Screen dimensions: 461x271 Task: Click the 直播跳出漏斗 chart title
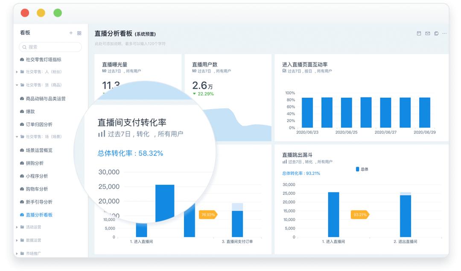point(297,155)
